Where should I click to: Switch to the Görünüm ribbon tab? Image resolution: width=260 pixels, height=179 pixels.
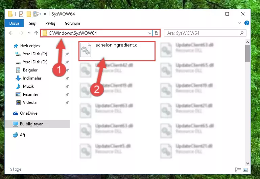[x=72, y=23]
